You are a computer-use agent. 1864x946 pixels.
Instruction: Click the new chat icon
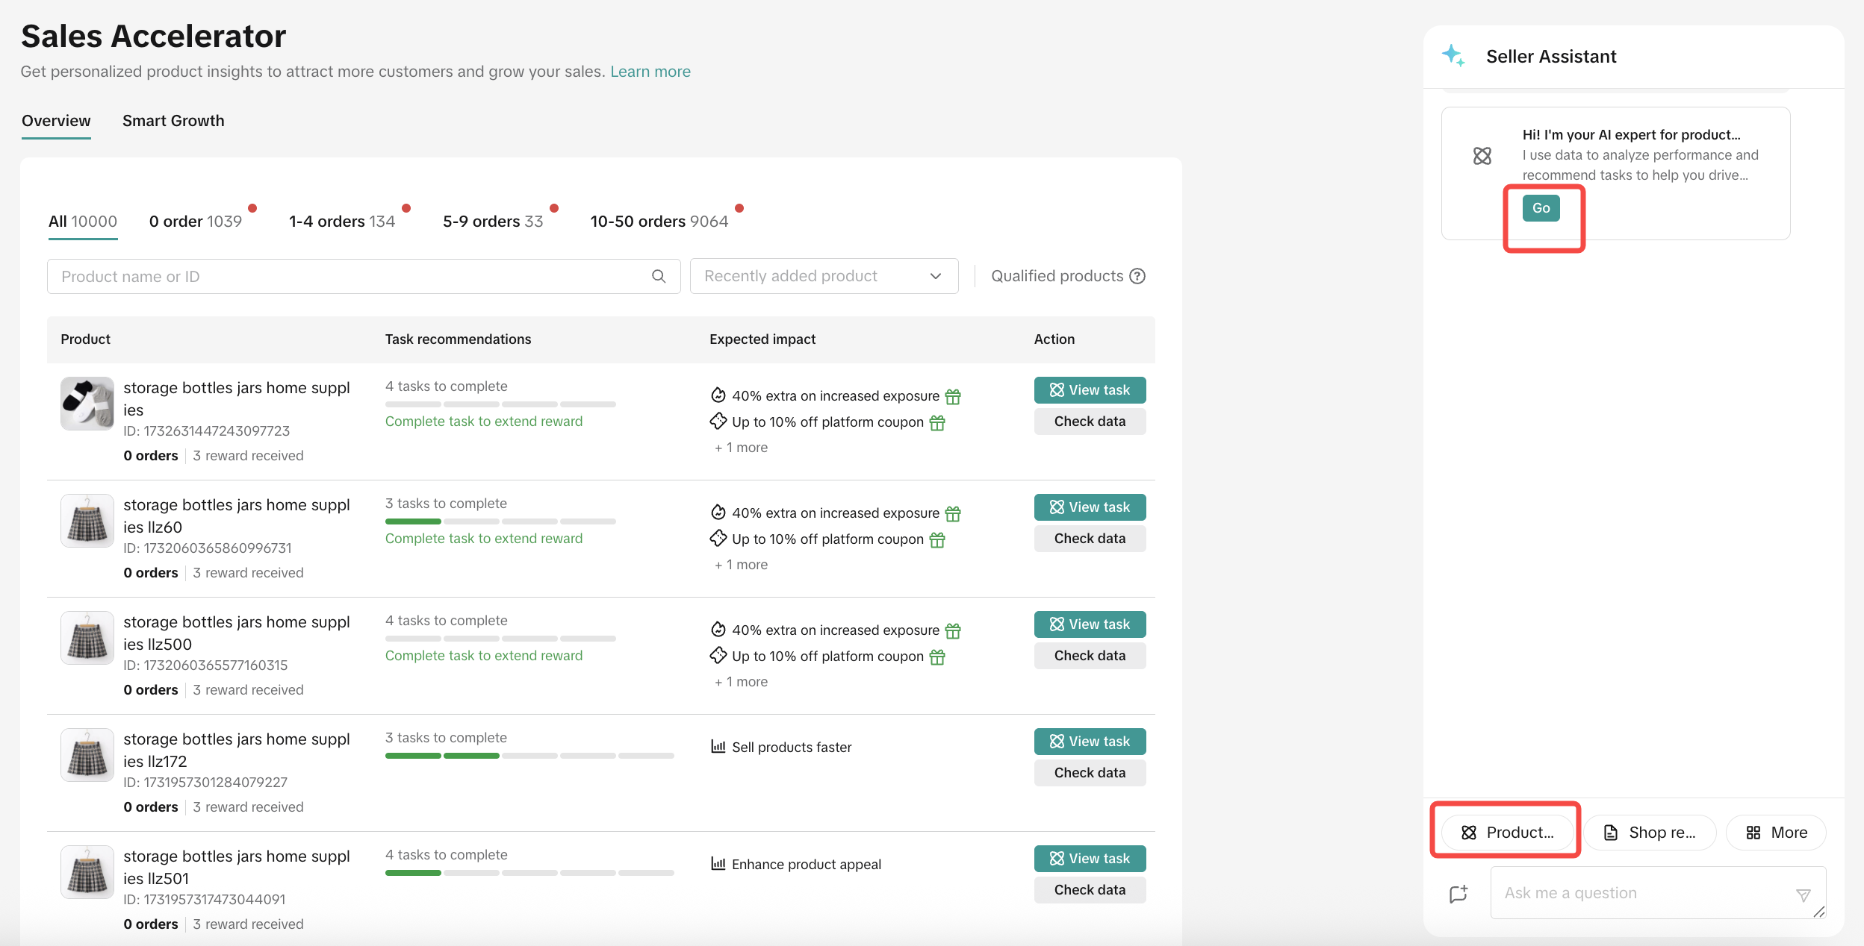coord(1458,893)
